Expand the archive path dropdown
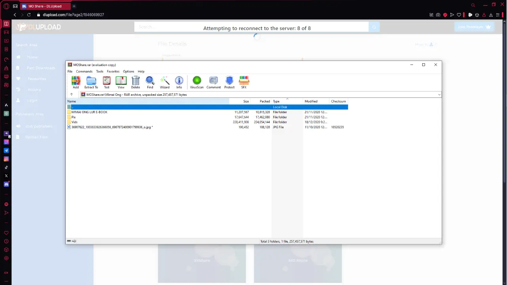 [439, 95]
